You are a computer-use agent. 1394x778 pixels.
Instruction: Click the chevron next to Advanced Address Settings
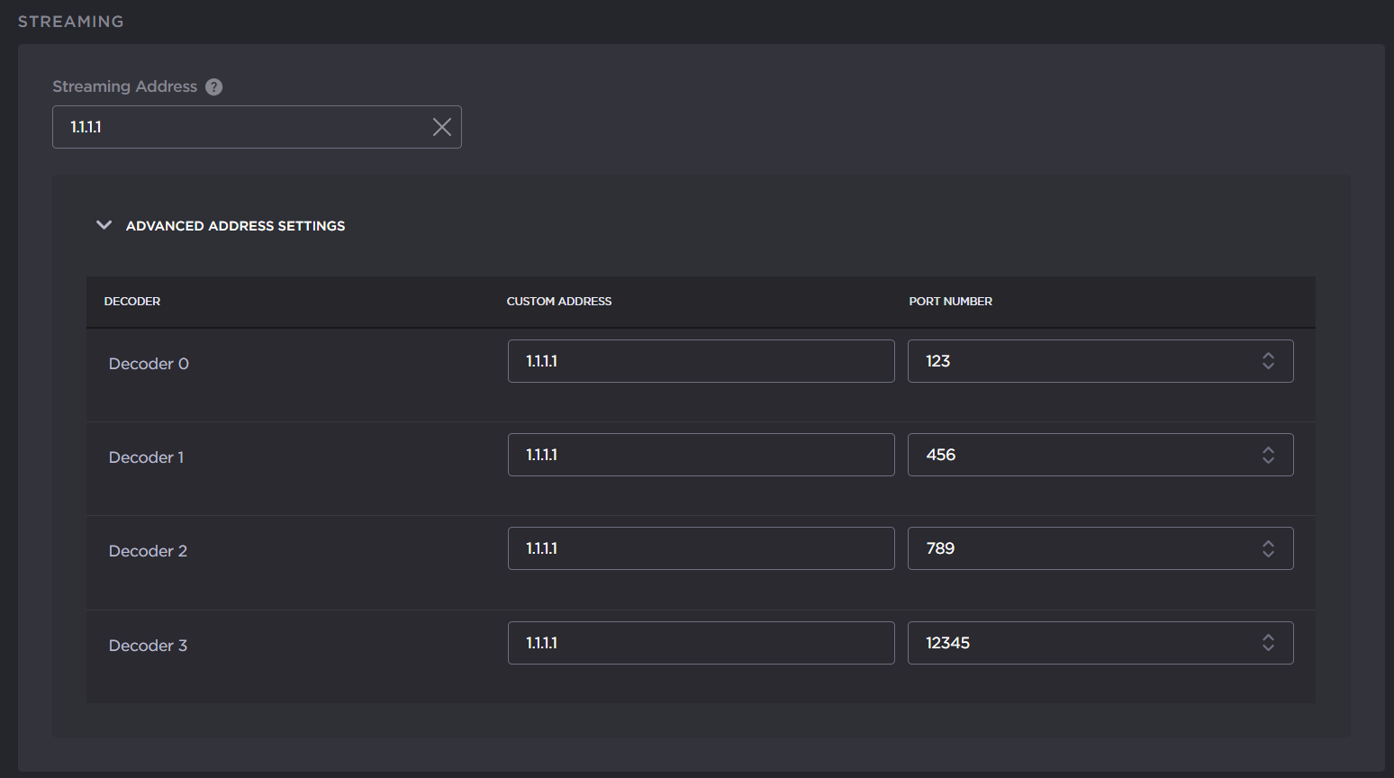pos(104,224)
